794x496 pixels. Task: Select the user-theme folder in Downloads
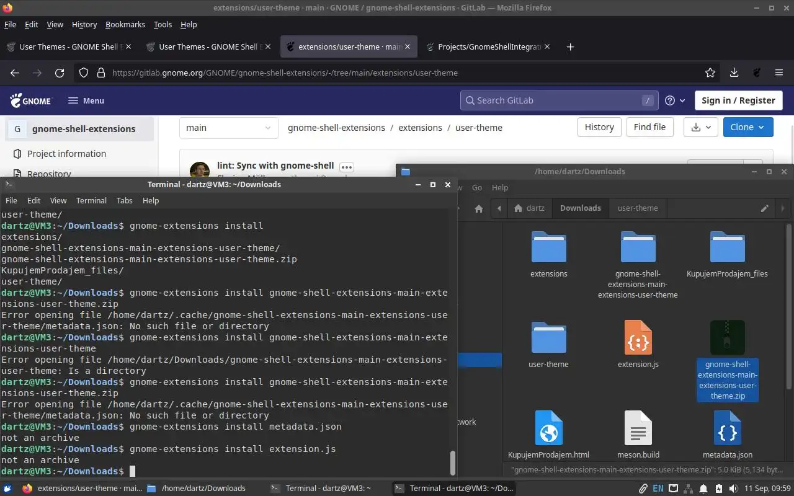coord(548,338)
